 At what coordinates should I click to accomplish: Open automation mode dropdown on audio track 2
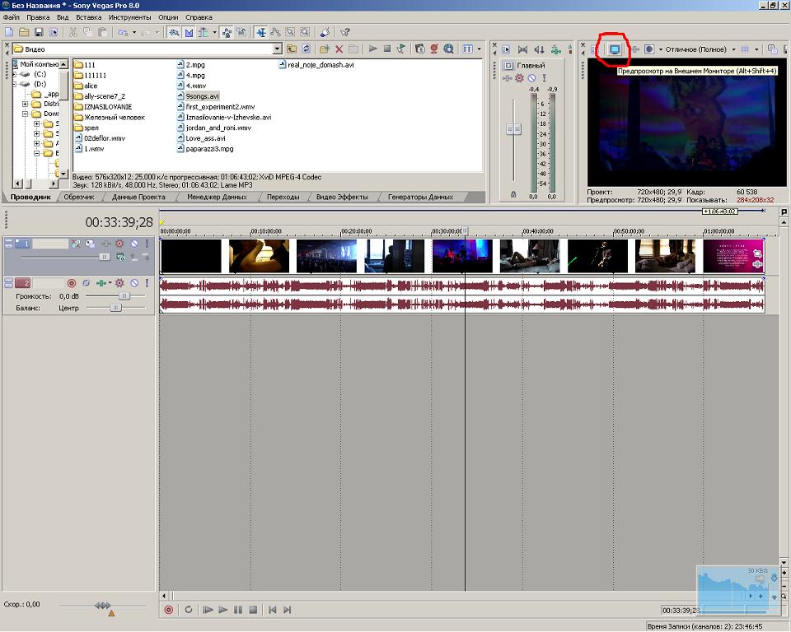pyautogui.click(x=110, y=283)
